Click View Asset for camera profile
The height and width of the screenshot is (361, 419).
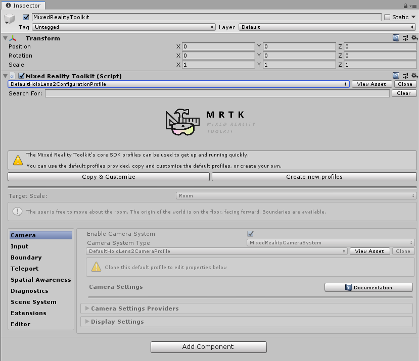click(369, 251)
